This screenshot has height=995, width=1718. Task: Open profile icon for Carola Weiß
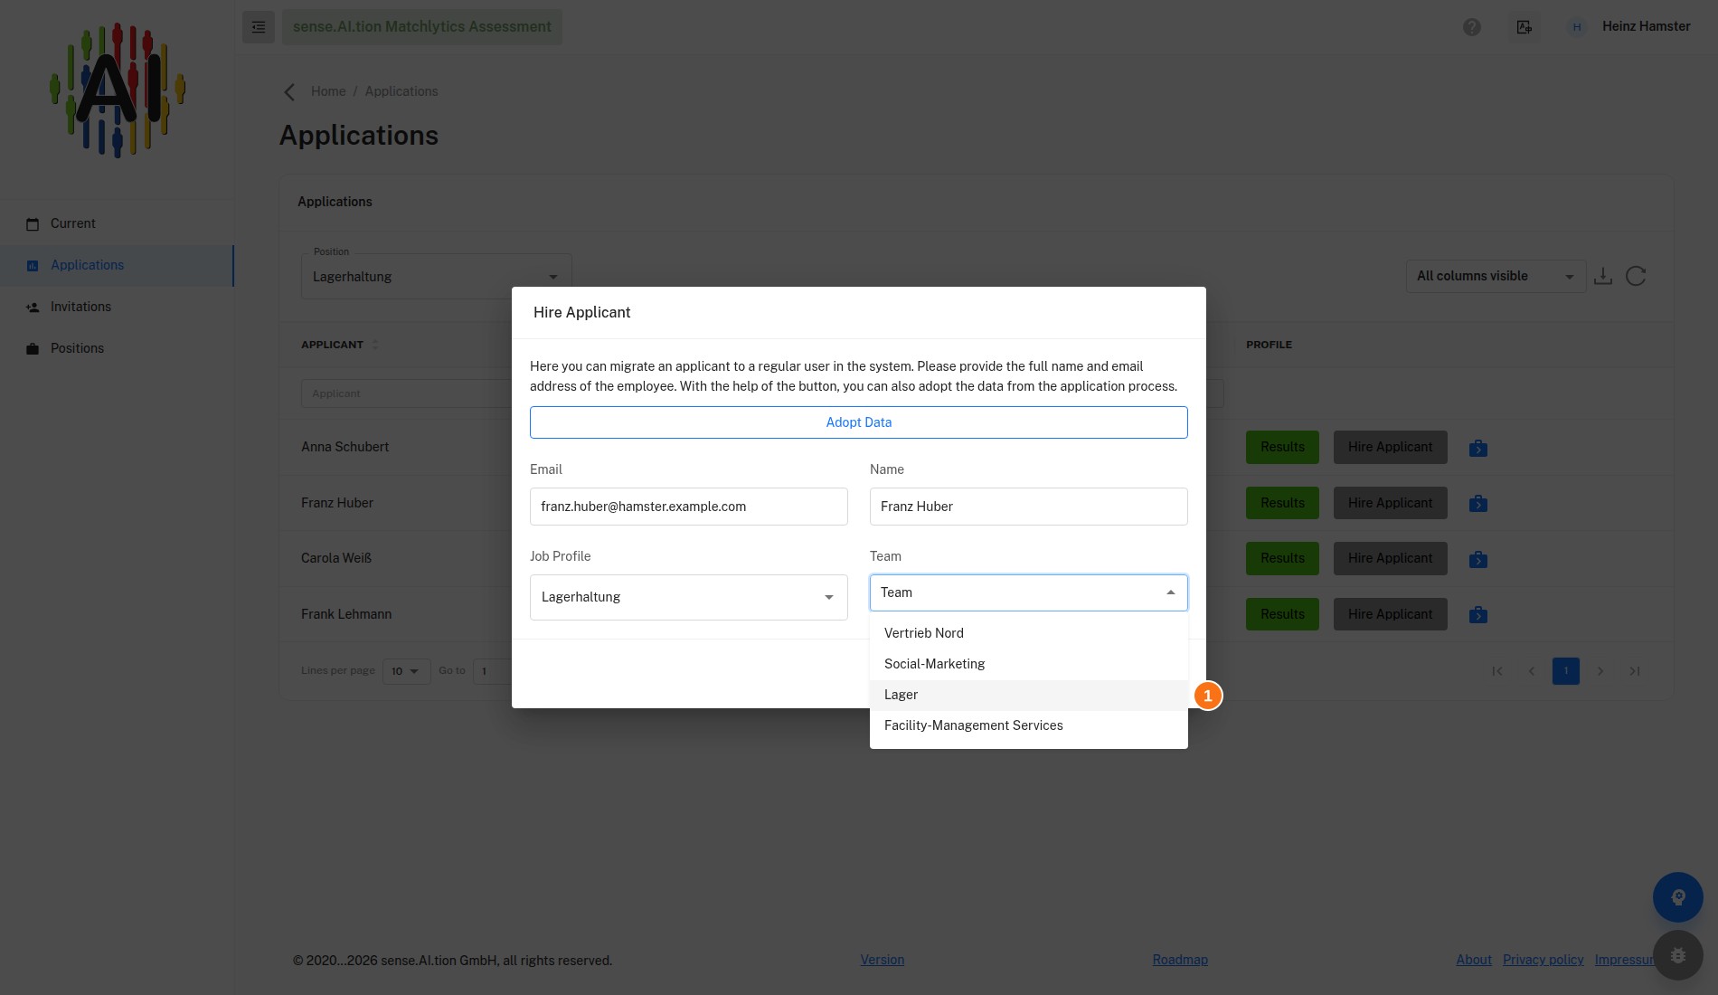(1478, 559)
